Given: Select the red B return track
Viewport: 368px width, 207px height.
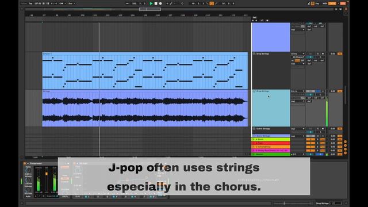Looking at the screenshot, I should coord(271,143).
